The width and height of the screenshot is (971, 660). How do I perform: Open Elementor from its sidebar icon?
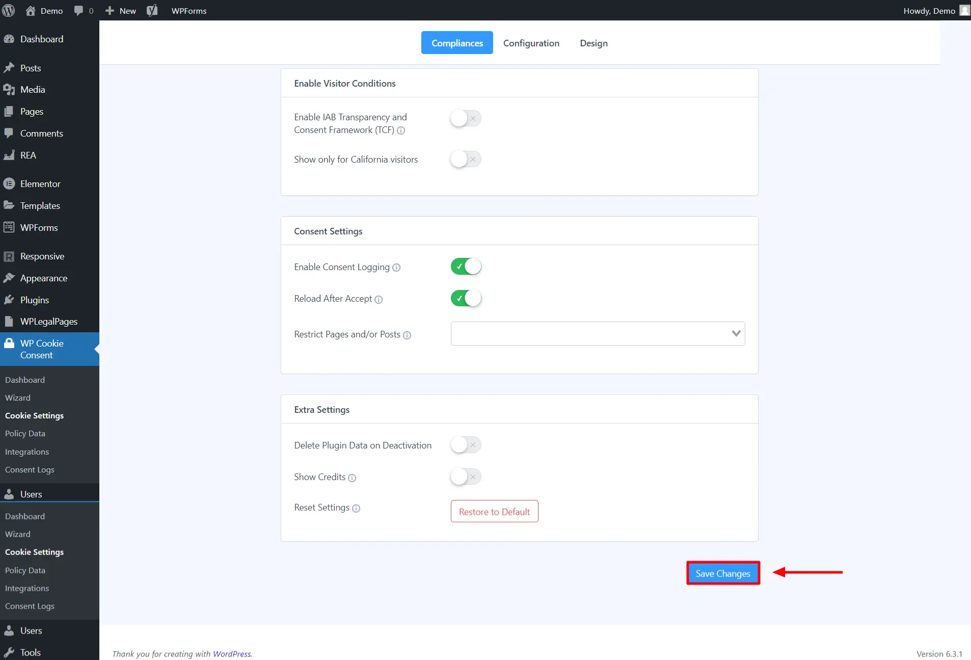(9, 183)
